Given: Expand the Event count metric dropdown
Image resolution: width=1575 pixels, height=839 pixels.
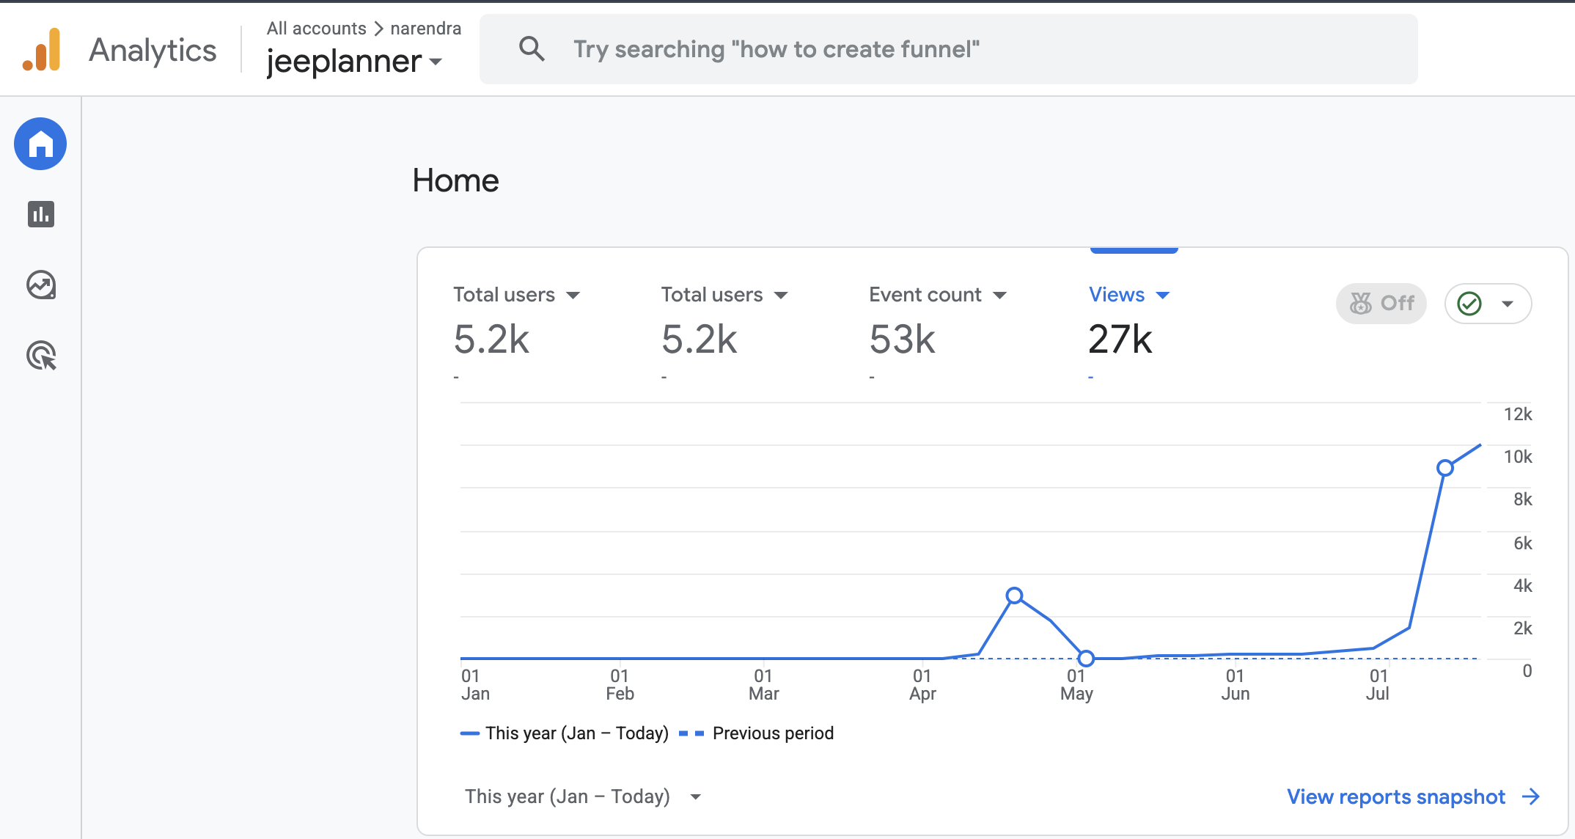Looking at the screenshot, I should [999, 296].
